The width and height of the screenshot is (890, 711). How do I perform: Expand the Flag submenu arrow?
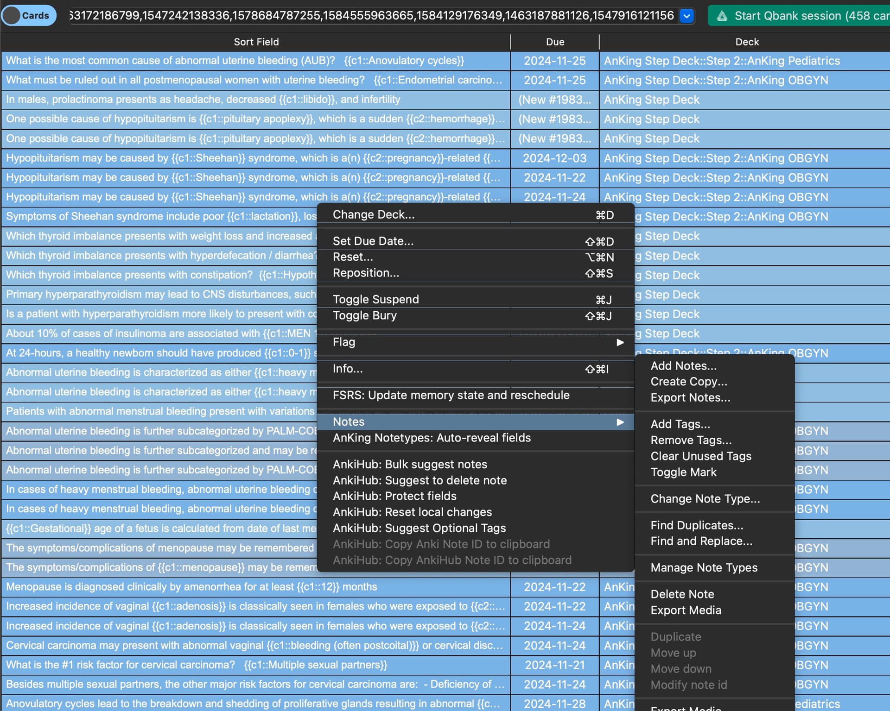pos(620,342)
